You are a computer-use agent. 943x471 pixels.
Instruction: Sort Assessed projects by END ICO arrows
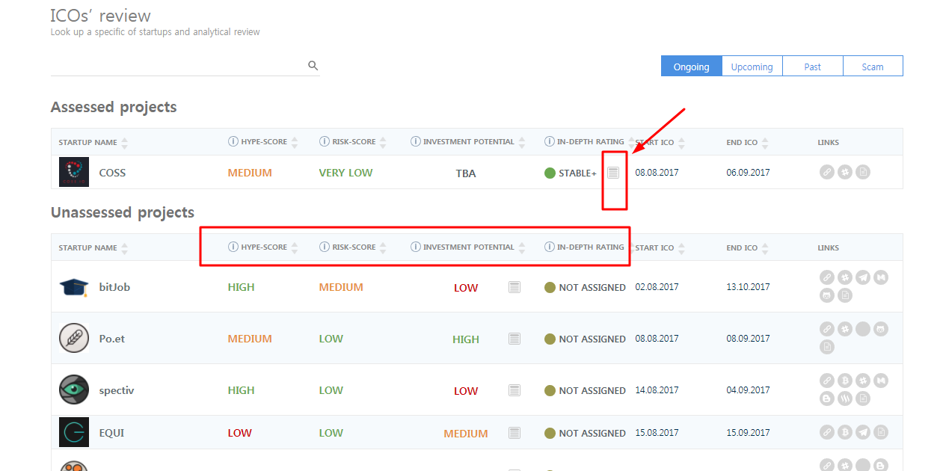click(765, 143)
